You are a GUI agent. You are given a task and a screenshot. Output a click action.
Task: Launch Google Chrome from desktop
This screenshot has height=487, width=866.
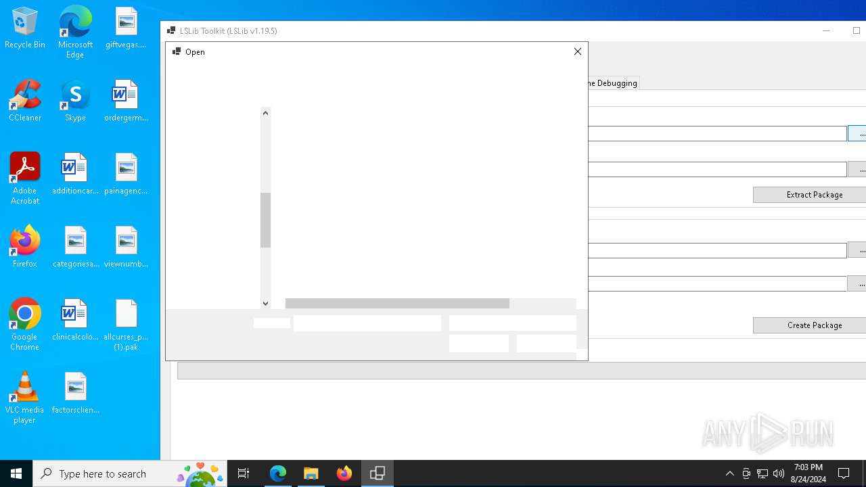(x=25, y=325)
